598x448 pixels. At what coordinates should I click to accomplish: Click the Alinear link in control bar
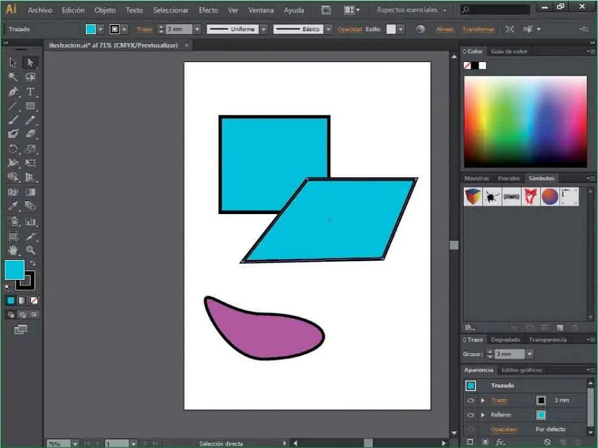[x=444, y=29]
